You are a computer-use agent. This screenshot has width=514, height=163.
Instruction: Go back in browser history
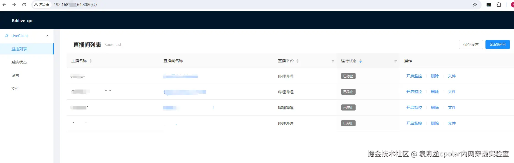tap(4, 5)
